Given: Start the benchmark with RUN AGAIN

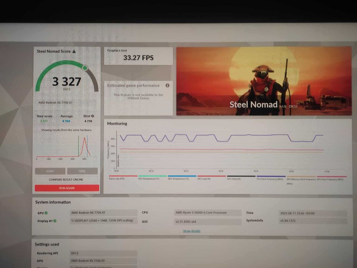Looking at the screenshot, I should [x=67, y=188].
